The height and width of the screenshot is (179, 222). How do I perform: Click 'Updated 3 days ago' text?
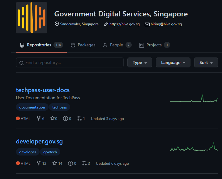108,119
